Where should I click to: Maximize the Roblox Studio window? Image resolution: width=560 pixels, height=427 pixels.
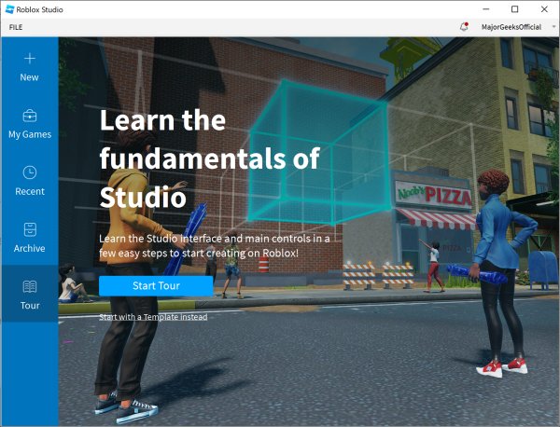tap(514, 9)
